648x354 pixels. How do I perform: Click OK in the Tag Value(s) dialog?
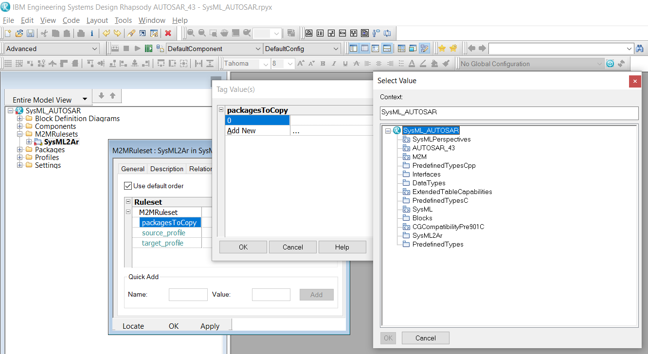tap(243, 247)
